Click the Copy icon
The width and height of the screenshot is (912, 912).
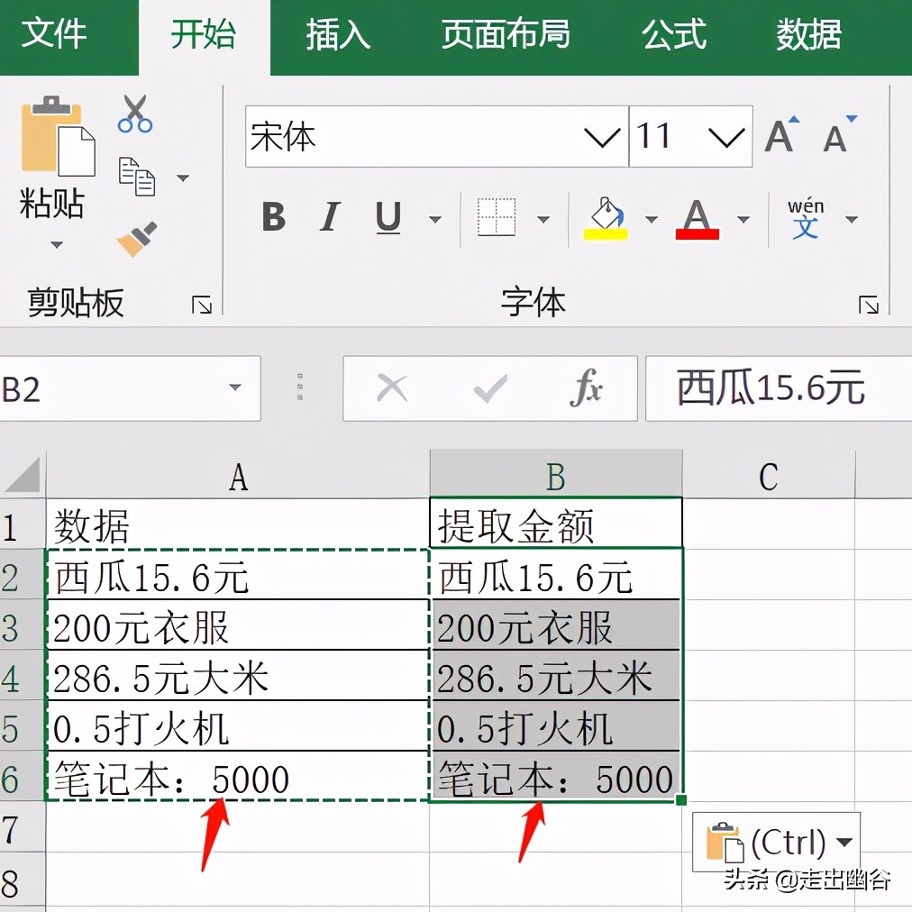(137, 177)
